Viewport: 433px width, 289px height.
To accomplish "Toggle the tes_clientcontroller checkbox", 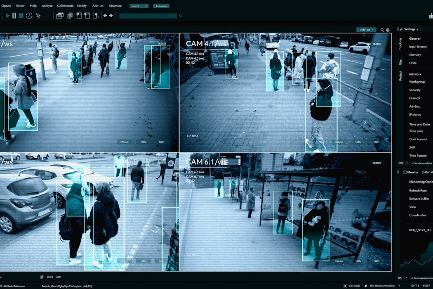I will pos(413,163).
